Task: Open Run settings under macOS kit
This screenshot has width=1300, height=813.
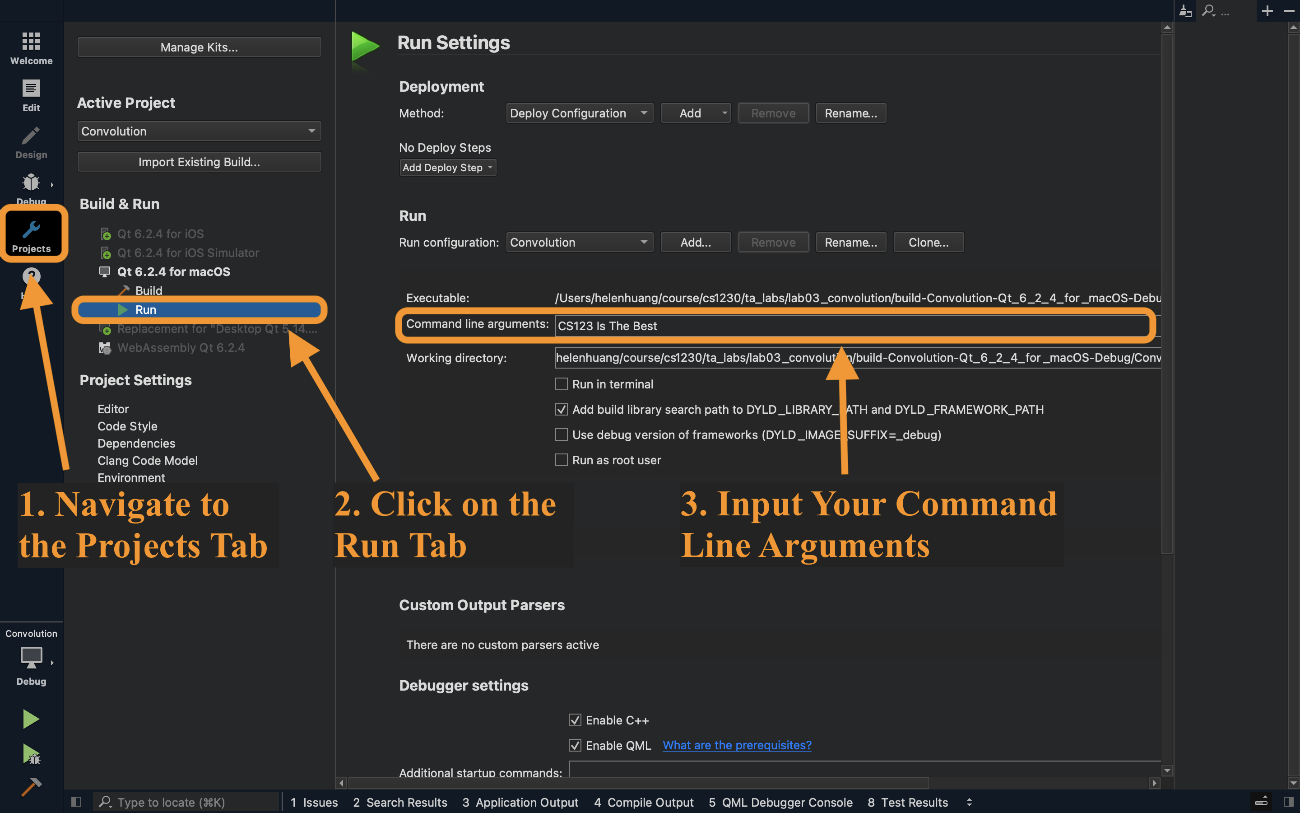Action: click(x=200, y=310)
